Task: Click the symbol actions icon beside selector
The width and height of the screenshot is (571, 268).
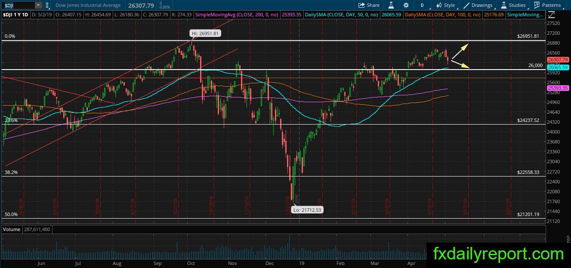Action: 47,5
